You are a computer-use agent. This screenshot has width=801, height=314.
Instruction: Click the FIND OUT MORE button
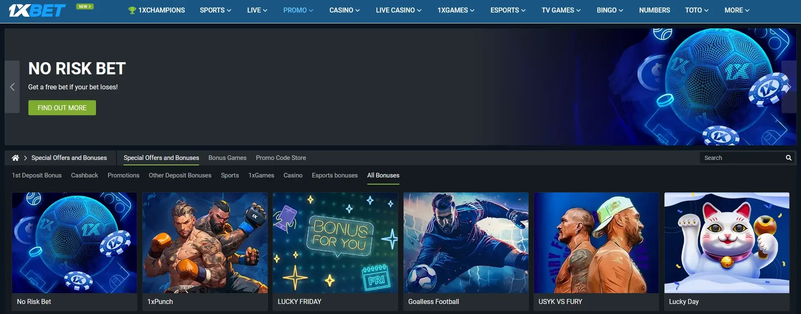(x=62, y=108)
